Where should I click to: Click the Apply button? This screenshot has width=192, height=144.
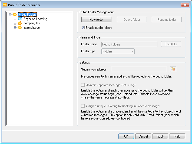pyautogui.click(x=160, y=136)
